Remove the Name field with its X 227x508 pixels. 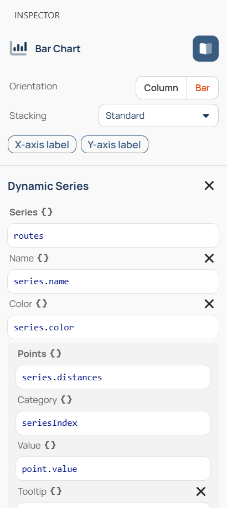click(x=209, y=258)
